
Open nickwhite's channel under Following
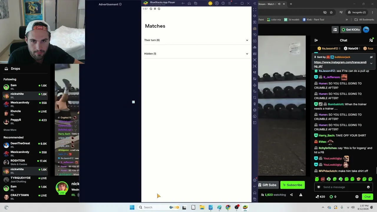tap(25, 95)
